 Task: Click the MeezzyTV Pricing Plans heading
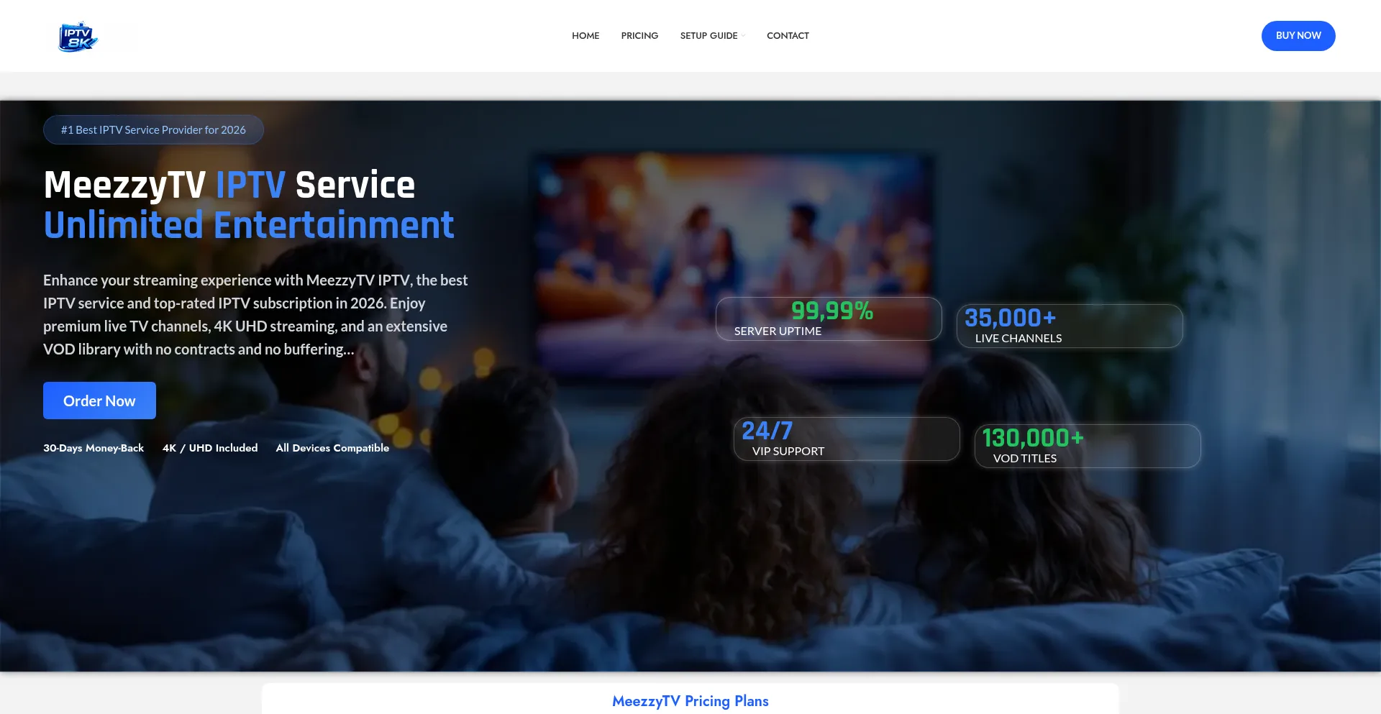pos(690,701)
